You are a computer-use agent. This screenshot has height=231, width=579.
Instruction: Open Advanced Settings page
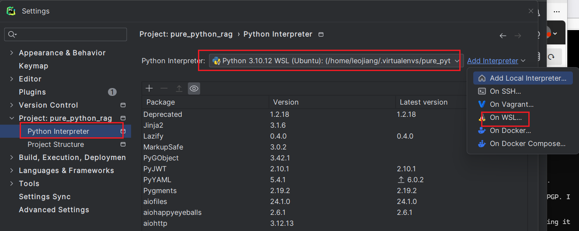point(54,210)
